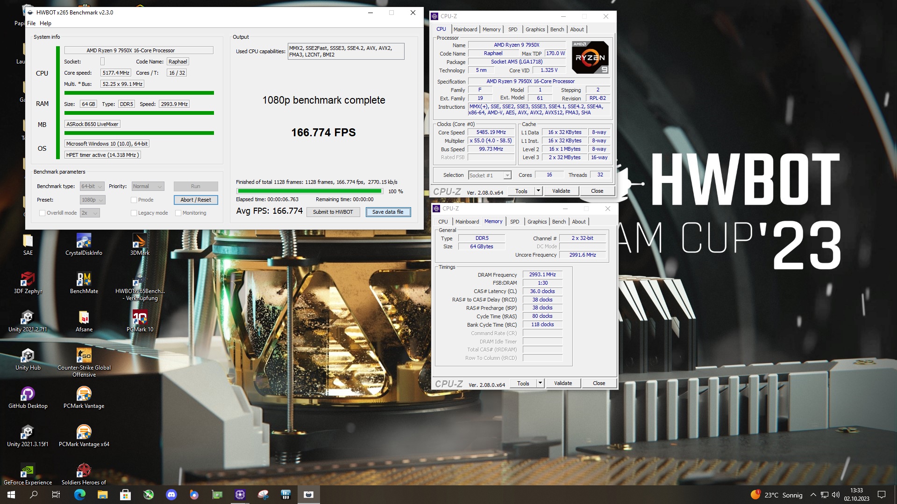897x504 pixels.
Task: Open the Priority Normal dropdown
Action: pos(148,186)
